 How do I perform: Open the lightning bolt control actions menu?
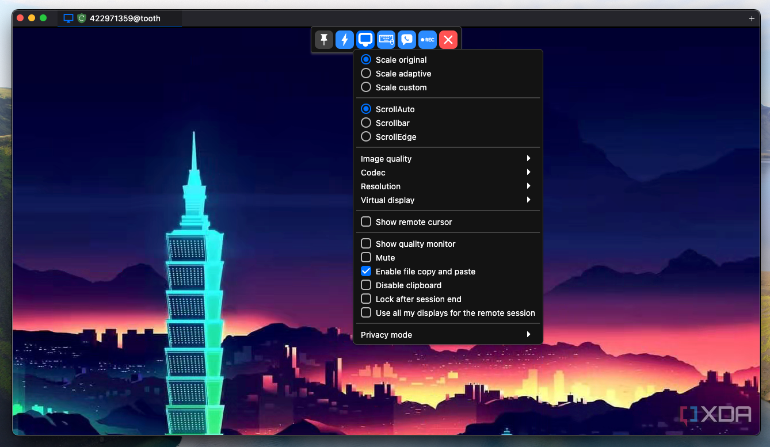pos(345,40)
